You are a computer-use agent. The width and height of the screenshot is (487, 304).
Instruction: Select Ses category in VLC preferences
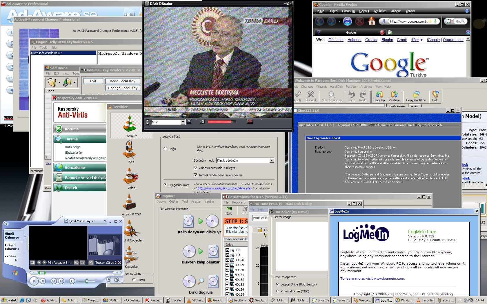coord(130,152)
